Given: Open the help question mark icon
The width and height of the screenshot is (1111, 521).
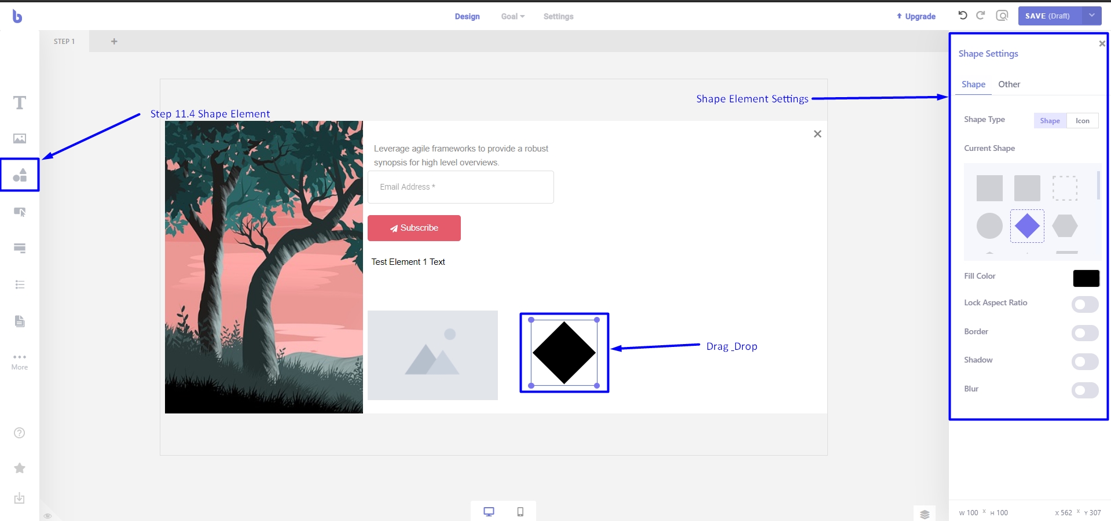Looking at the screenshot, I should (x=20, y=433).
